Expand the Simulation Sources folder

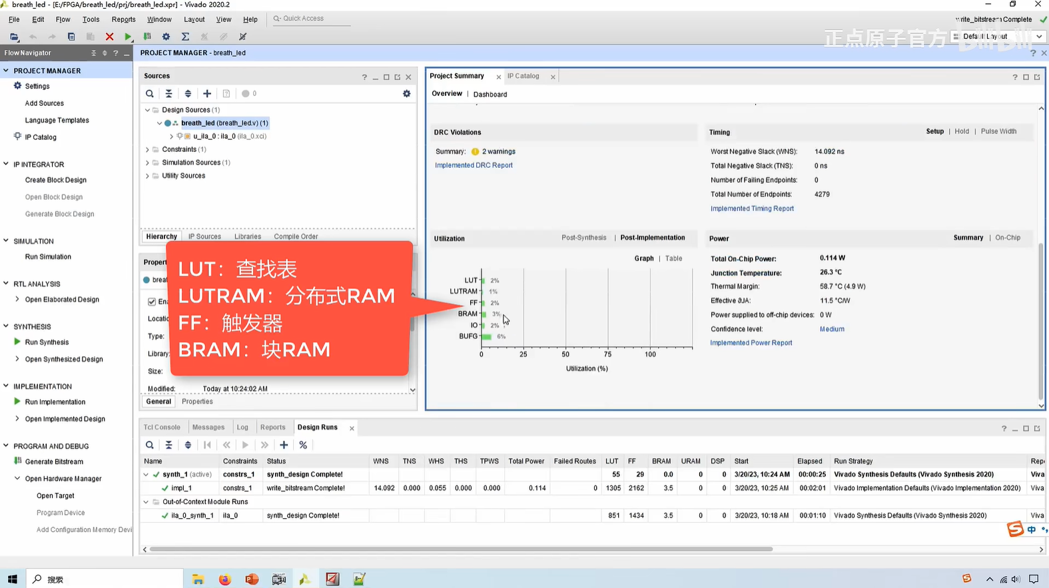click(x=148, y=162)
